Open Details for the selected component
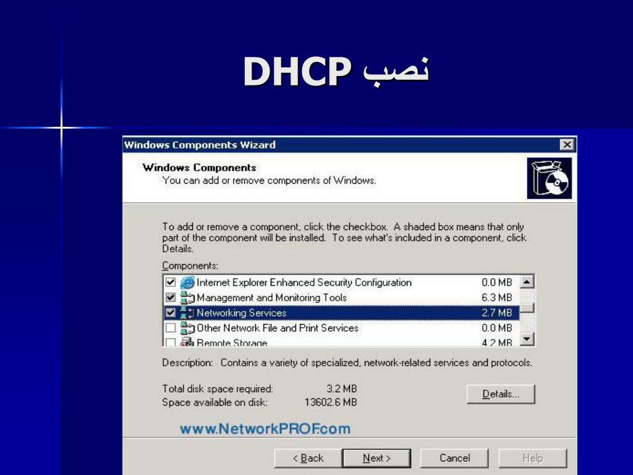This screenshot has width=633, height=475. click(501, 394)
